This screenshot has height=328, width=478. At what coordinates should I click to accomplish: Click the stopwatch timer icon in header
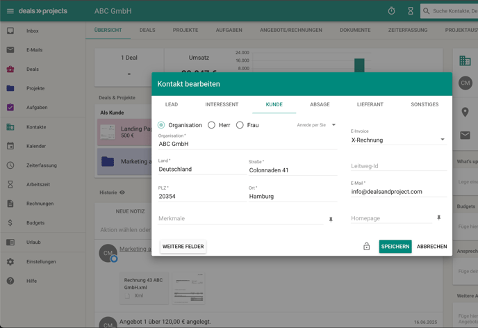coord(391,11)
